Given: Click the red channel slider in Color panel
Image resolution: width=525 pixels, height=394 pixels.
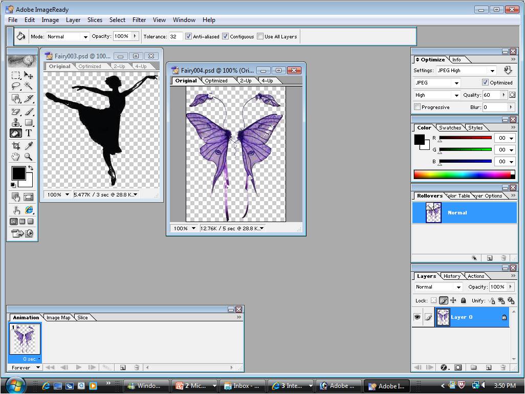Looking at the screenshot, I should coord(466,138).
